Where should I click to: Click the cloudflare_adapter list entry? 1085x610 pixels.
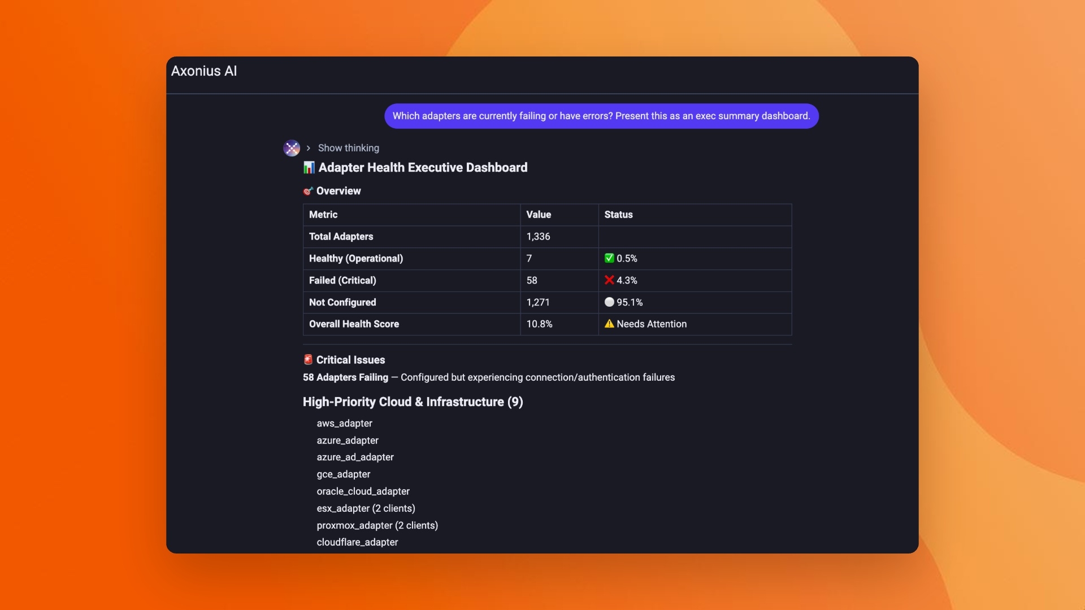[357, 542]
